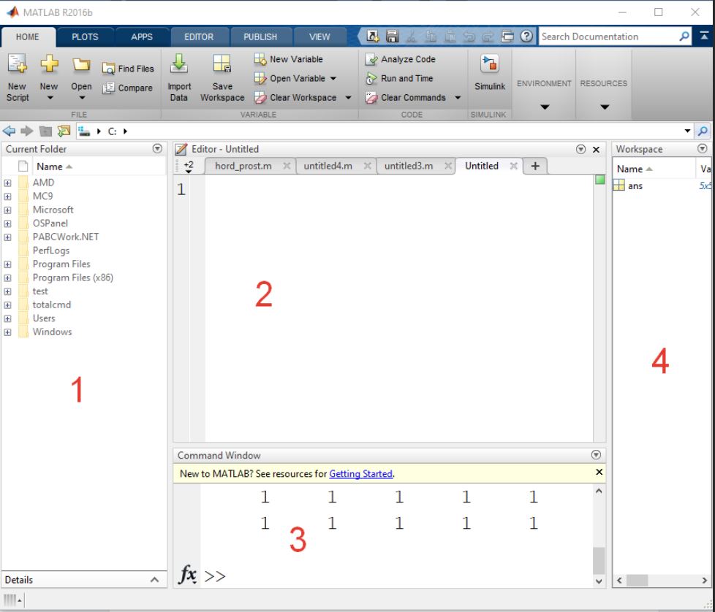Click the Save Workspace icon
Image resolution: width=715 pixels, height=612 pixels.
(222, 64)
